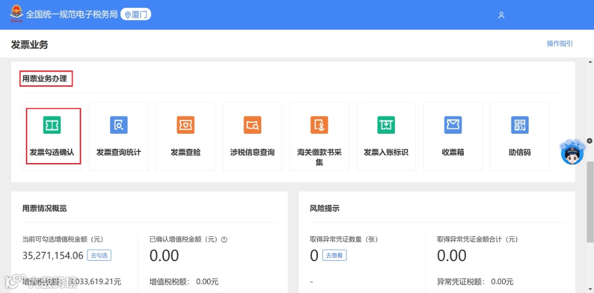Click the info icon beside 已确认增值税金额

pos(224,240)
